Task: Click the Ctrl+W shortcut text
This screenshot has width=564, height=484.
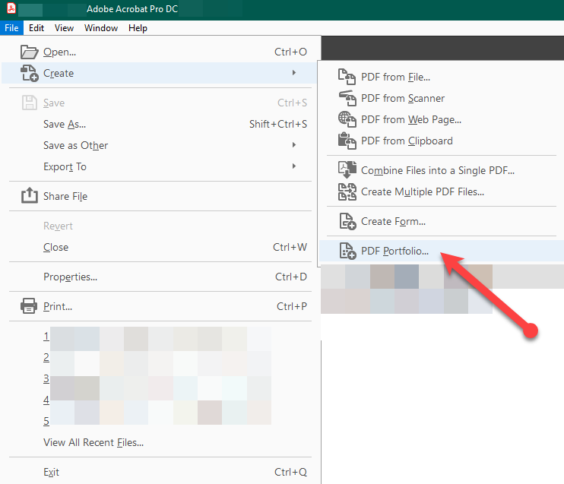Action: pos(290,247)
